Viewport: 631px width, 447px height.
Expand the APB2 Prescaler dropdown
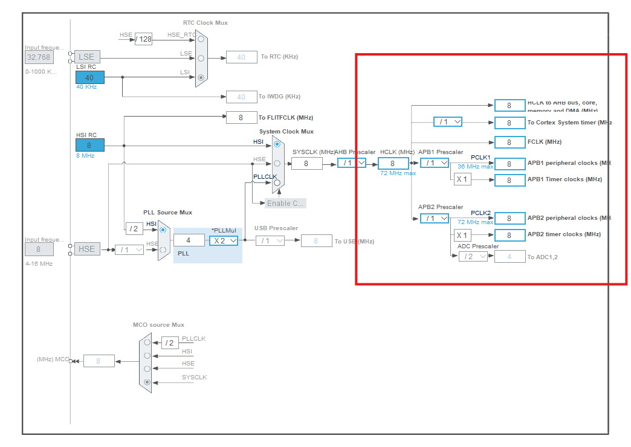[x=435, y=218]
